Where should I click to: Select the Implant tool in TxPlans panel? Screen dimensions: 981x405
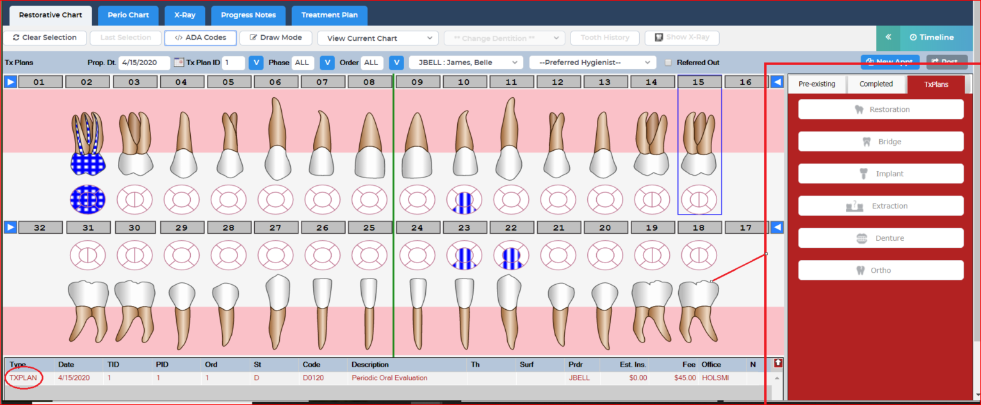[880, 173]
